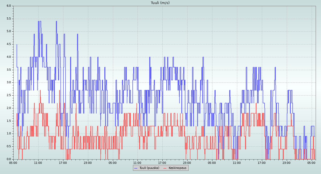The image size is (321, 174).
Task: Click the 4.0 label on the y-axis
Action: pyautogui.click(x=9, y=57)
